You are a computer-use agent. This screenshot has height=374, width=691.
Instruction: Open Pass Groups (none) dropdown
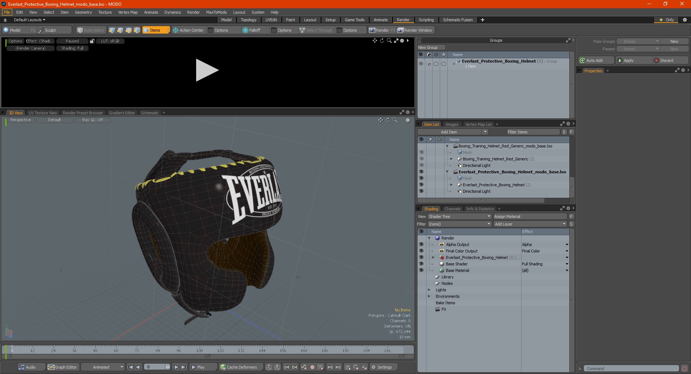[638, 41]
